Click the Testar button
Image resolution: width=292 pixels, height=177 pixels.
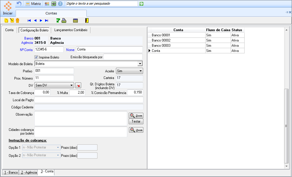coord(136,121)
